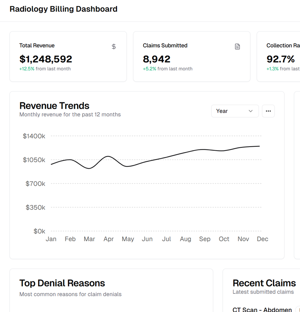Click the Collection Rate 92.7% card

coord(280,59)
